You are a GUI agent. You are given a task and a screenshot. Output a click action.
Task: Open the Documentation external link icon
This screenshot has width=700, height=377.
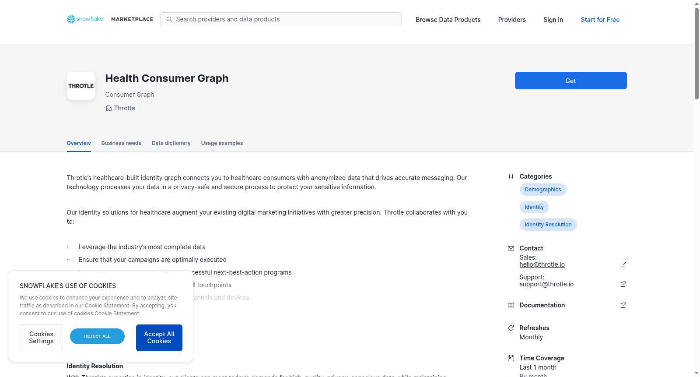[x=623, y=305]
